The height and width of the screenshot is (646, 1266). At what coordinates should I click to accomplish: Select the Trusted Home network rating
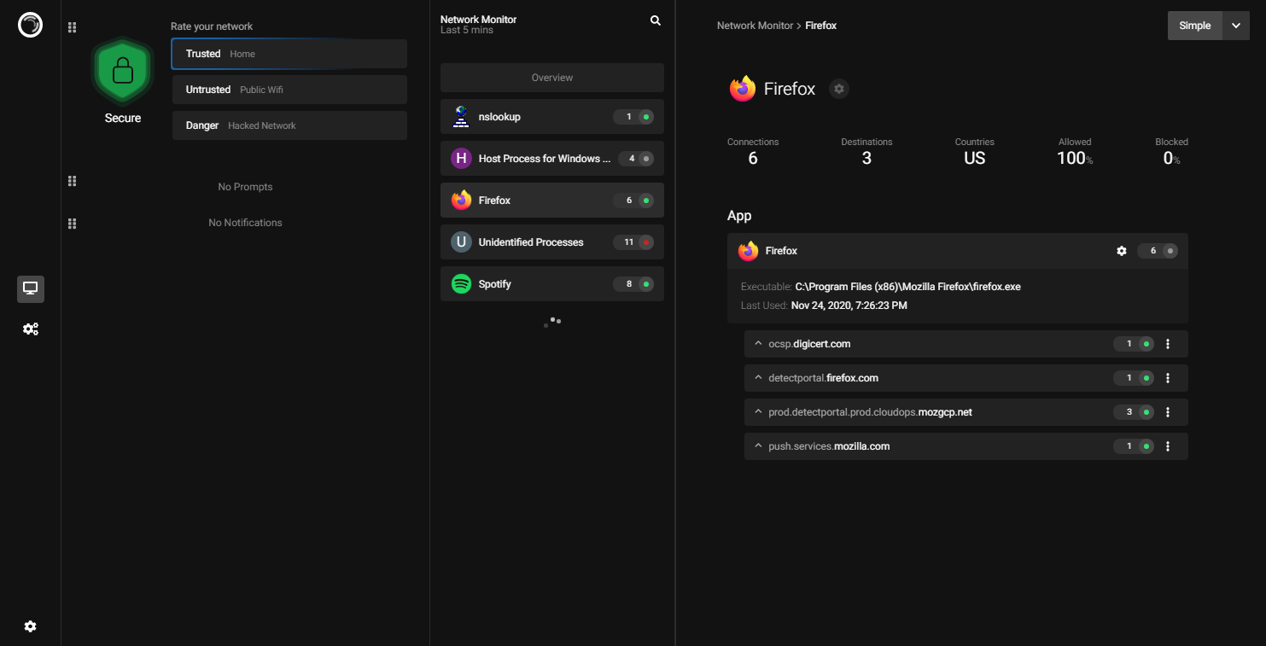289,54
